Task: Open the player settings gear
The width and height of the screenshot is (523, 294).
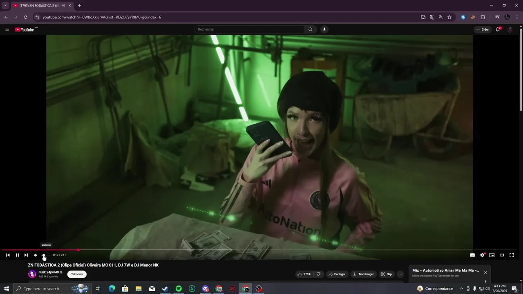Action: [x=482, y=255]
